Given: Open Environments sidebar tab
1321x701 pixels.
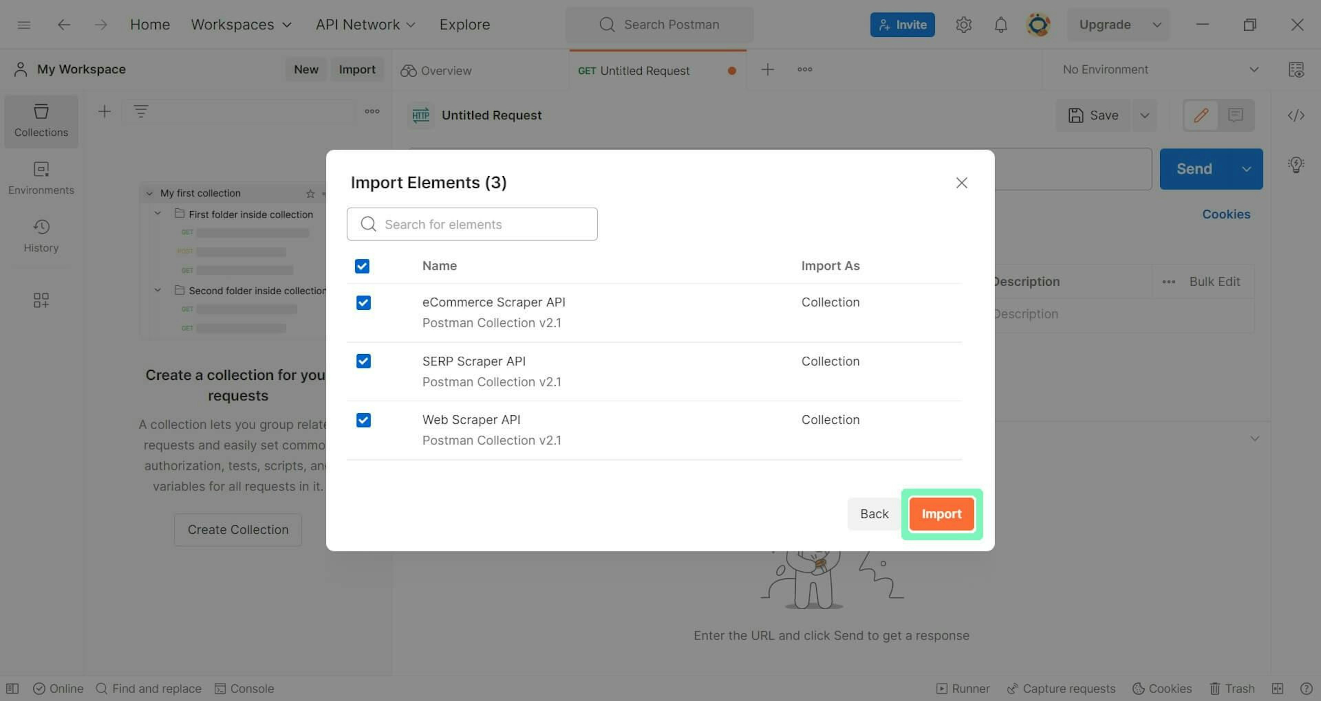Looking at the screenshot, I should pos(41,179).
